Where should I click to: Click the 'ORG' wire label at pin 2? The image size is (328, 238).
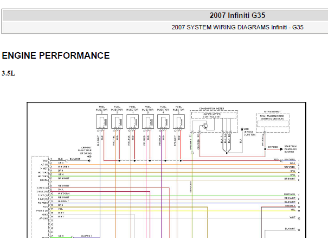61,162
